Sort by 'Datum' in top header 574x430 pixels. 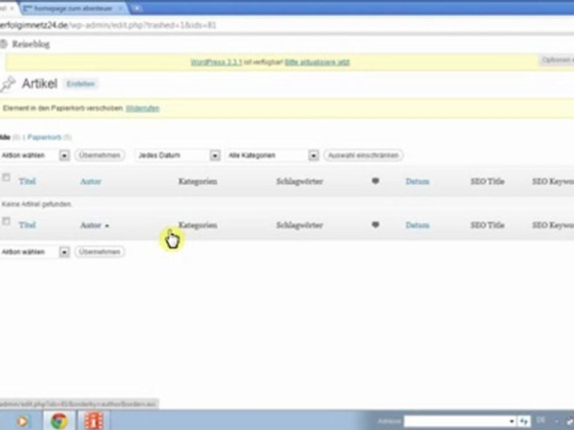pyautogui.click(x=417, y=182)
